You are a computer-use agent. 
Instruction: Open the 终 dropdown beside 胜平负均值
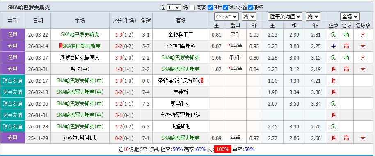point(313,16)
